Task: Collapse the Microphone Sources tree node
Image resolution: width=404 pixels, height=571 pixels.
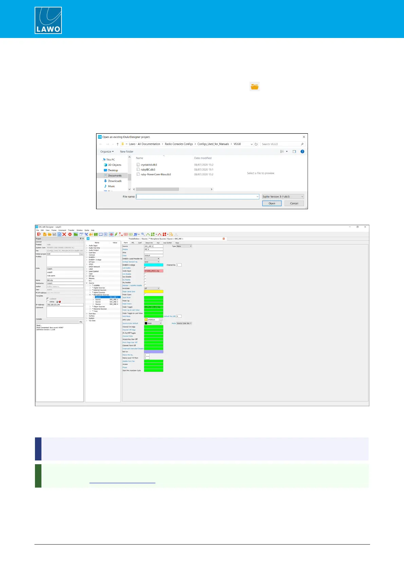Action: tap(90, 295)
